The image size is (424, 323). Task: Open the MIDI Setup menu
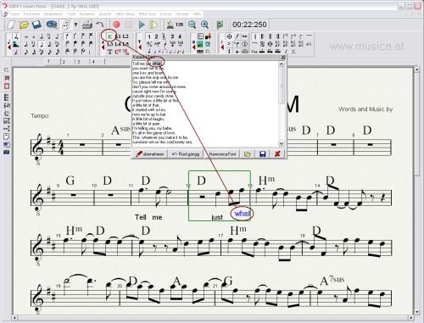coord(125,14)
